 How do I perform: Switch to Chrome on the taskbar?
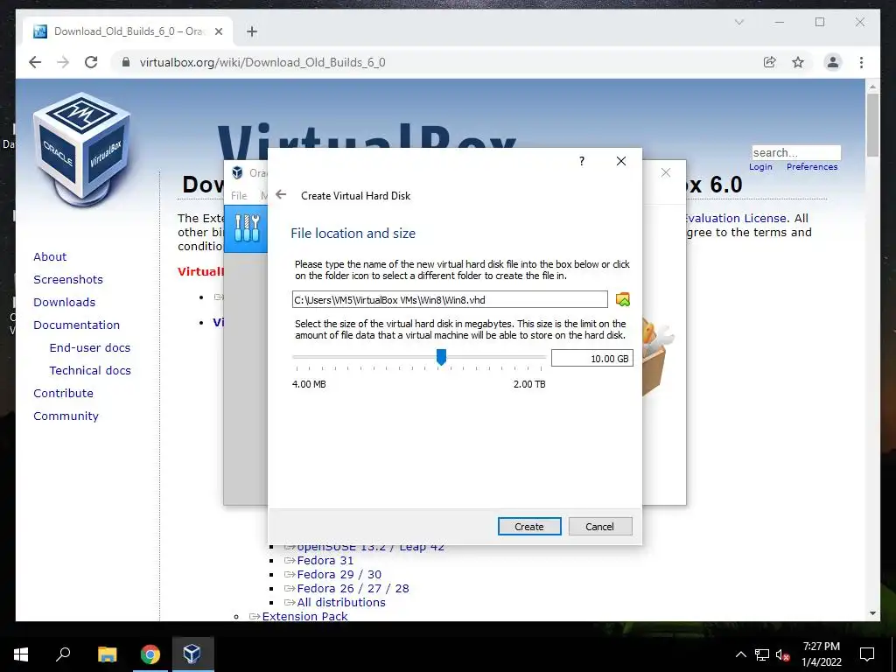click(150, 654)
